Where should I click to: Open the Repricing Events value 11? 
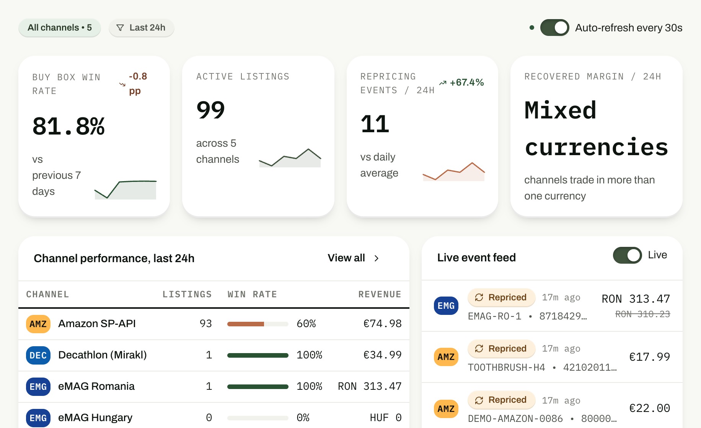[x=375, y=124]
